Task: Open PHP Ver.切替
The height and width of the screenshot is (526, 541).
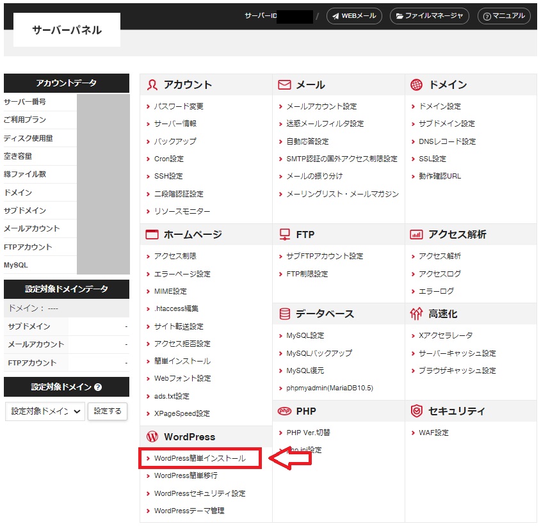Action: point(308,433)
